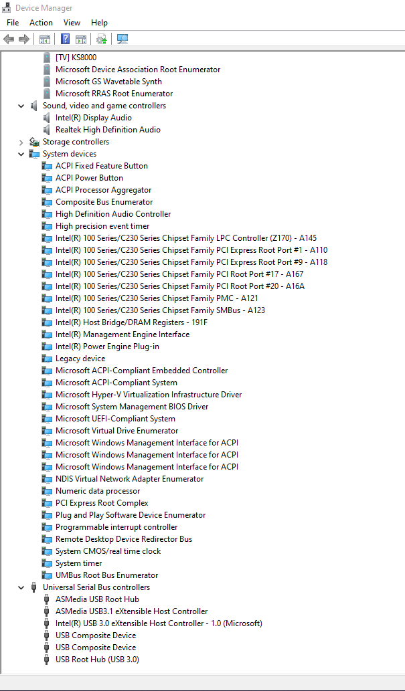Select PCI Express Root Port #9 - A118
Image resolution: width=405 pixels, height=691 pixels.
[x=191, y=262]
